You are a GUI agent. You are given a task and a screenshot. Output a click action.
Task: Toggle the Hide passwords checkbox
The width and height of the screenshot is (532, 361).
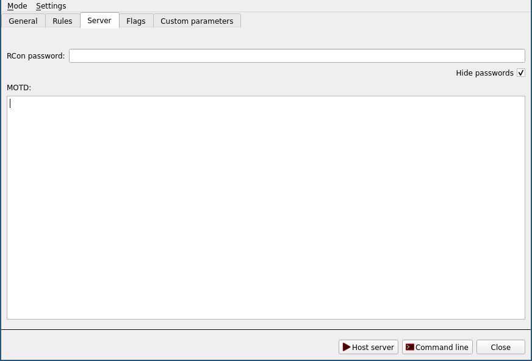[x=520, y=73]
